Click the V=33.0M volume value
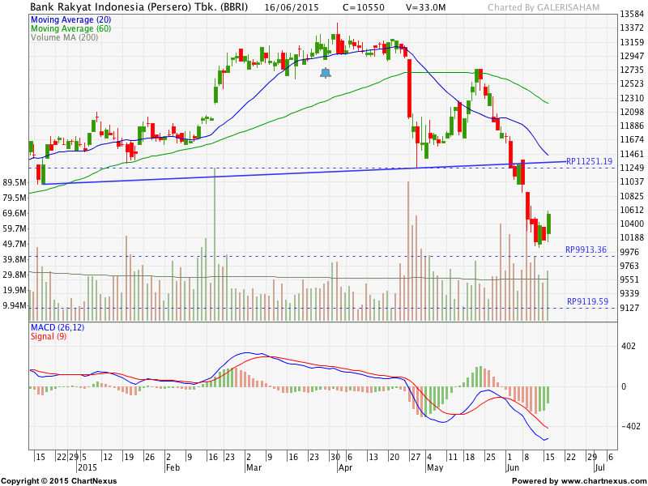648x486 pixels. tap(428, 7)
